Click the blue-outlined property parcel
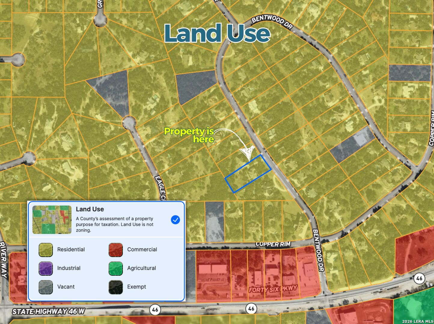 248,173
